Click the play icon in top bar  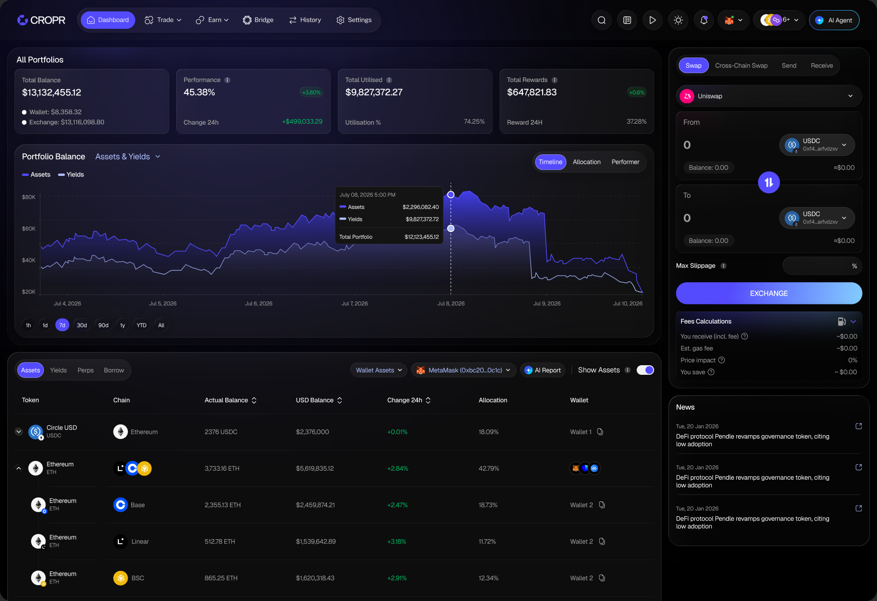[652, 20]
